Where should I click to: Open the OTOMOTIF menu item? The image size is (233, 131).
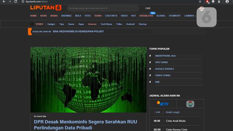[174, 16]
